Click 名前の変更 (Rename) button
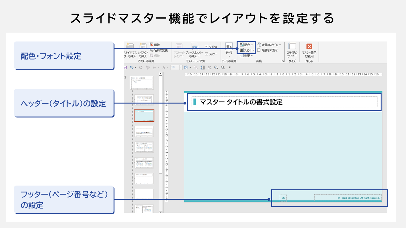 pos(159,50)
